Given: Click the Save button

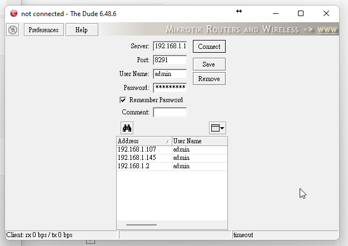Looking at the screenshot, I should click(x=209, y=64).
